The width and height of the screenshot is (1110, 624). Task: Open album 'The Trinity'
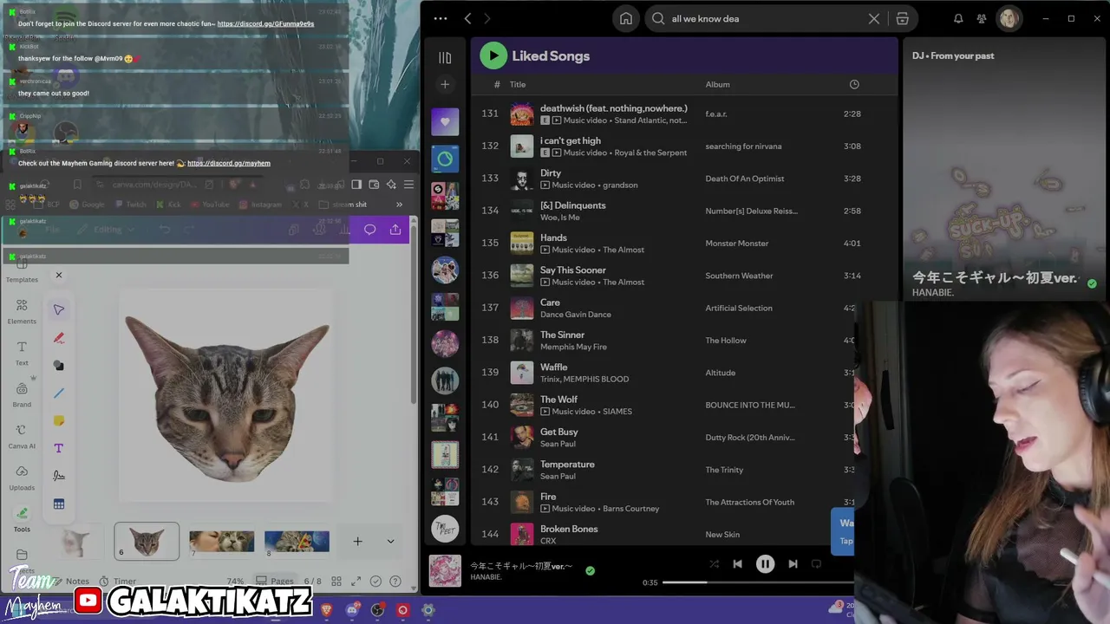(724, 470)
